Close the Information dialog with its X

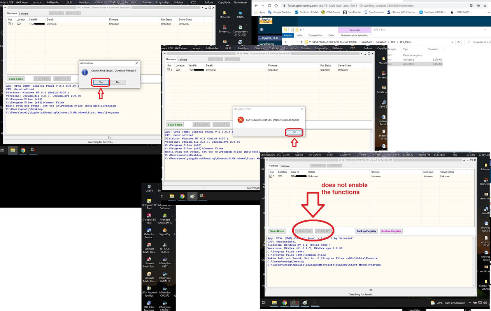137,63
